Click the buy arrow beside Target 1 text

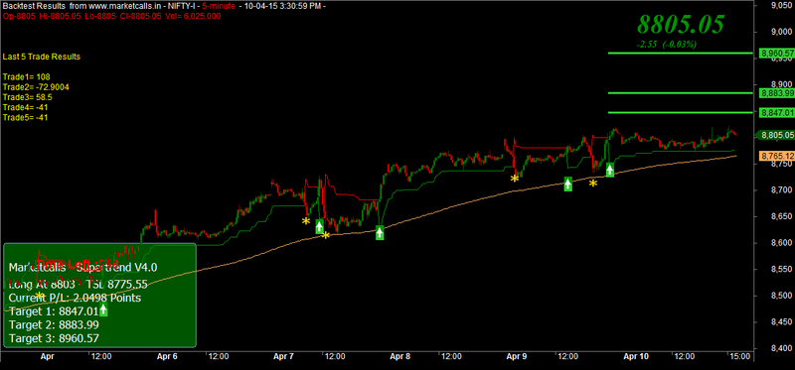point(103,309)
